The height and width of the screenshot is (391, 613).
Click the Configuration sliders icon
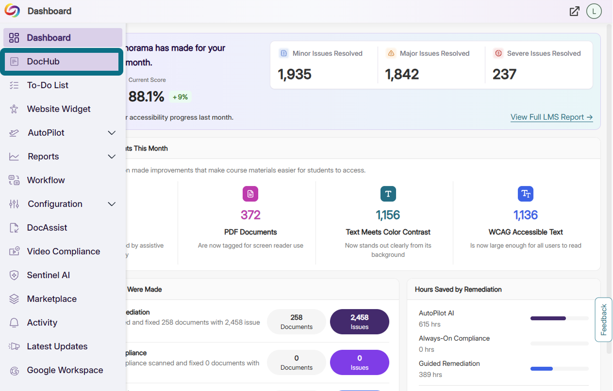coord(14,204)
